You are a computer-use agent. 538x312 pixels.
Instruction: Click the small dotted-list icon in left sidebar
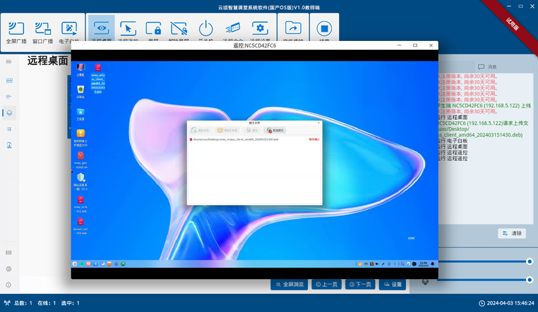[x=9, y=129]
